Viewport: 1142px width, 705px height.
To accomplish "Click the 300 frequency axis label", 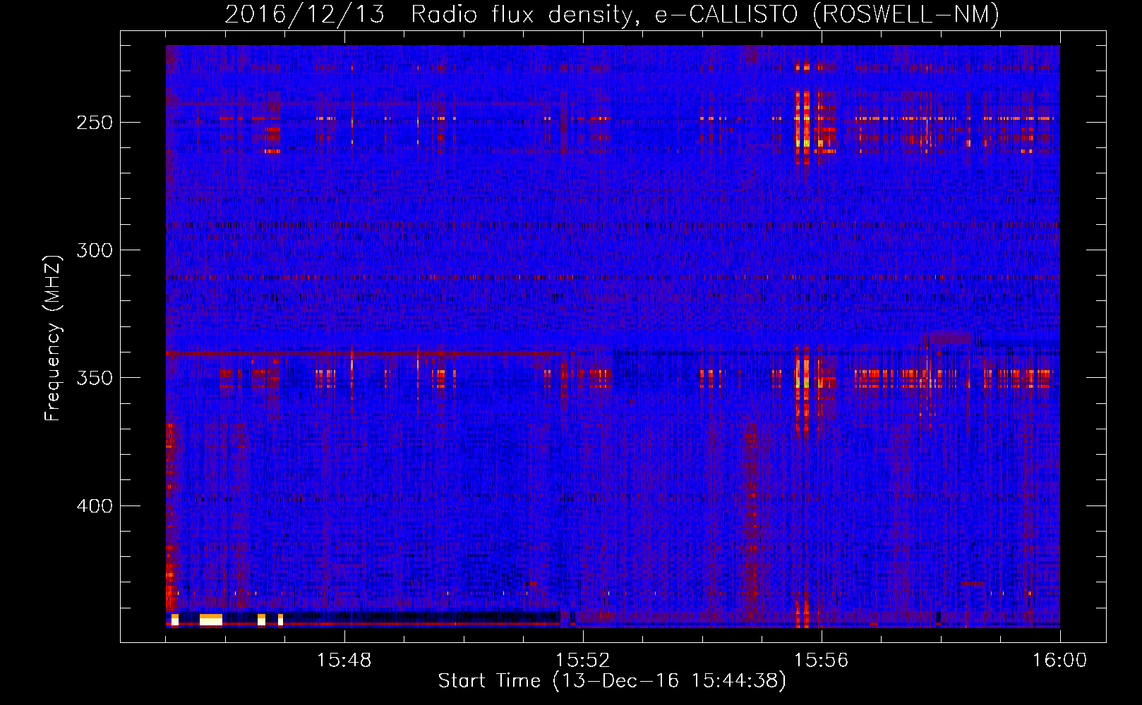I will [x=94, y=250].
